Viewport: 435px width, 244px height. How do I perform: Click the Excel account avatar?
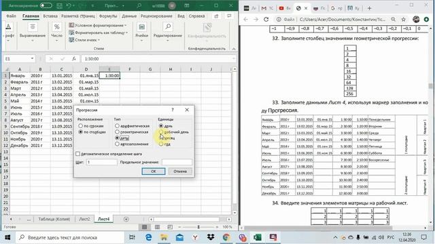(172, 5)
